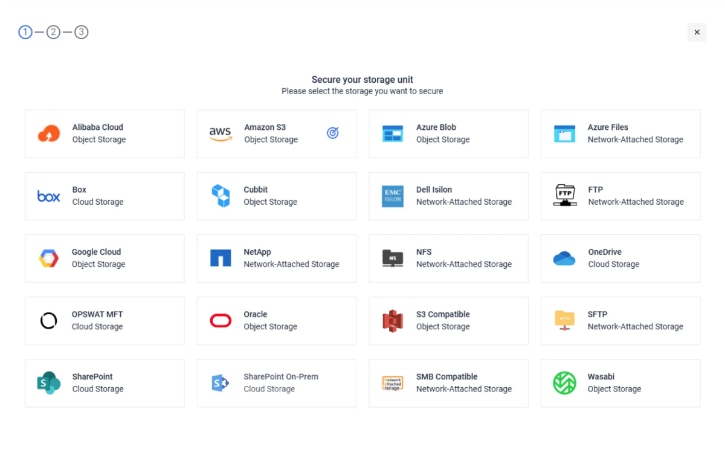Click the OneDrive cloud icon

(565, 259)
